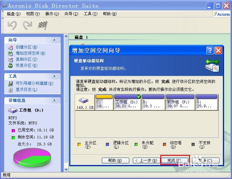Click the orange 动态卷(D) legend swatch
The width and height of the screenshot is (232, 179).
tap(165, 145)
